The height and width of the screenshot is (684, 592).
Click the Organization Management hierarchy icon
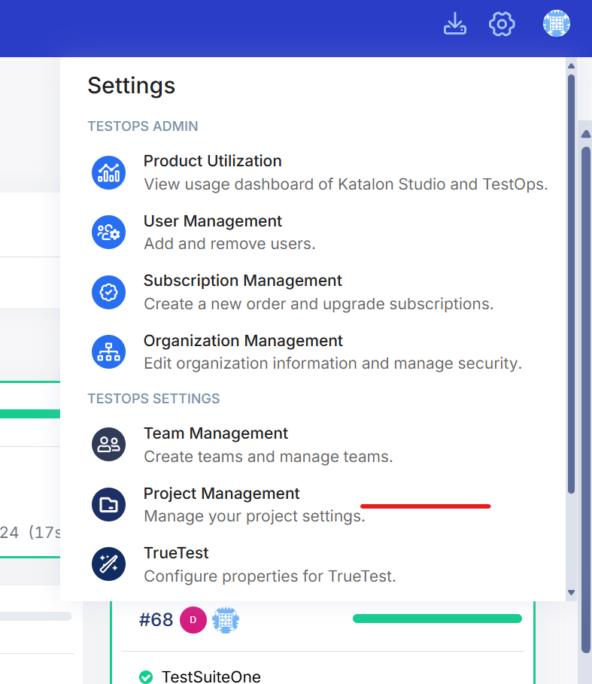(x=108, y=351)
